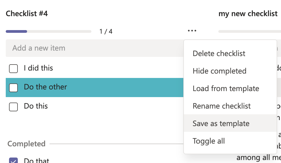Check the "Do this" checkbox
Screen dimensions: 281x163
pyautogui.click(x=13, y=107)
